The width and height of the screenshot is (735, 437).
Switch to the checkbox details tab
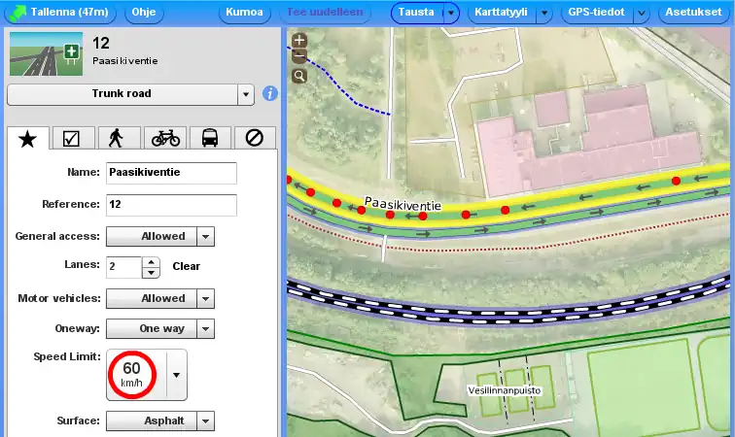[71, 138]
